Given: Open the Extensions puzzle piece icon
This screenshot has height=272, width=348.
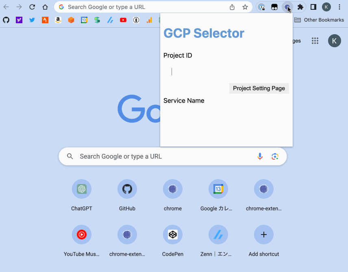Looking at the screenshot, I should tap(300, 7).
